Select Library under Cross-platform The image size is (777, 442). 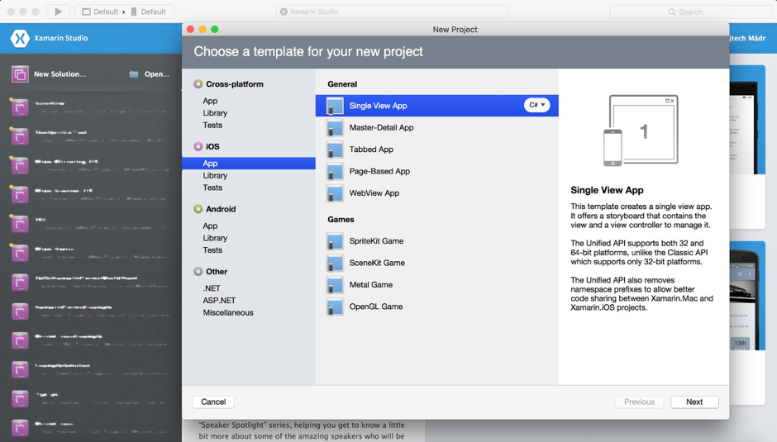(x=215, y=113)
